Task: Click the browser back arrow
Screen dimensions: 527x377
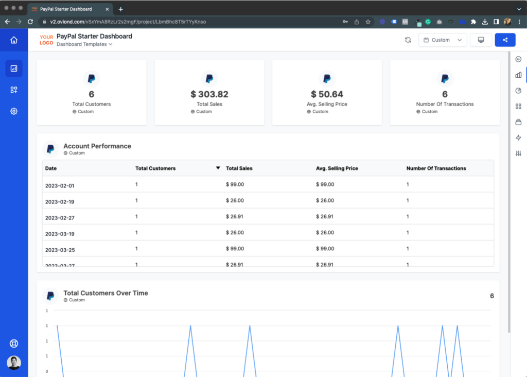Action: pos(7,22)
